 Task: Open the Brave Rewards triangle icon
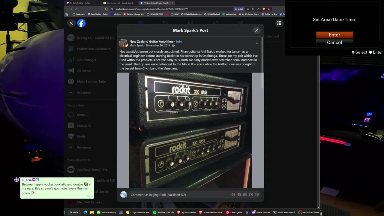pyautogui.click(x=269, y=9)
